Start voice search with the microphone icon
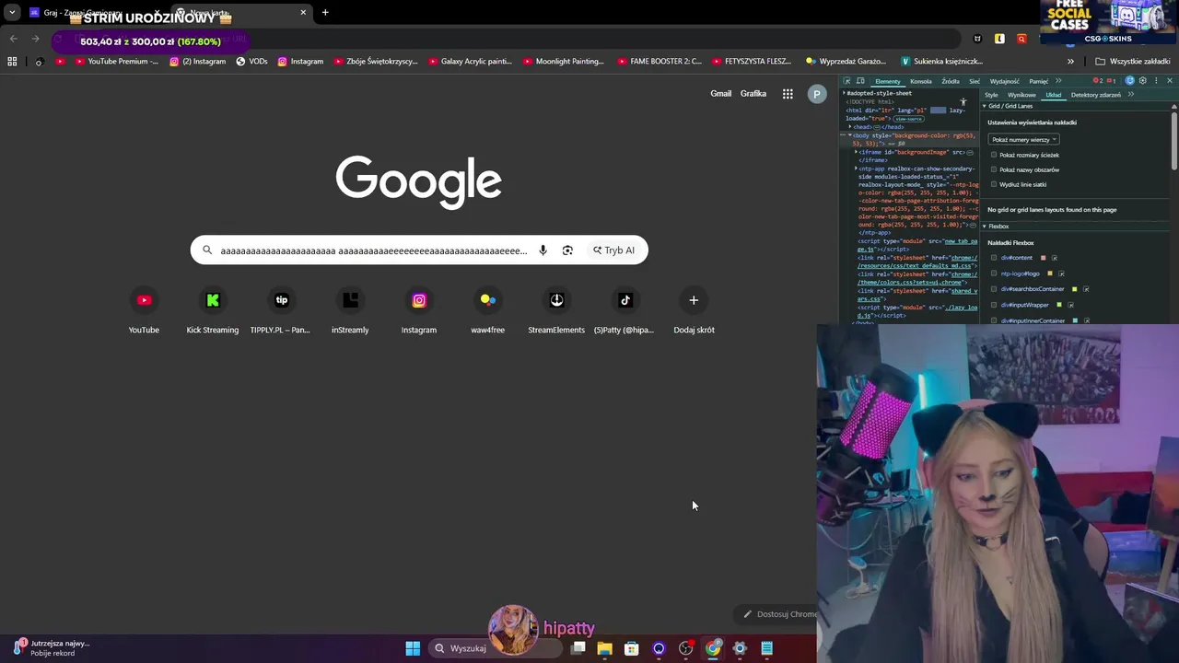Viewport: 1179px width, 663px height. pyautogui.click(x=543, y=250)
